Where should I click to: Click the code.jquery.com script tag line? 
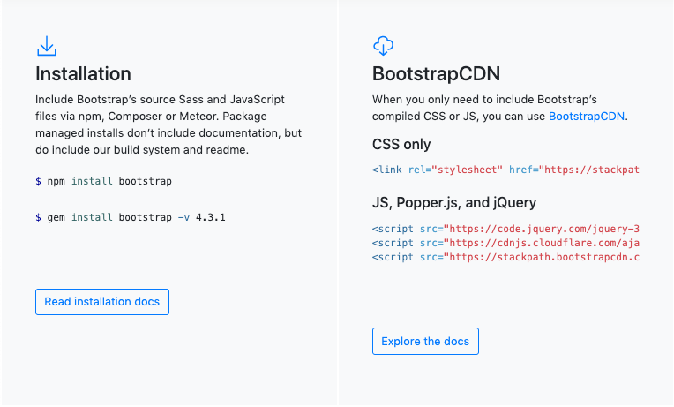click(x=505, y=229)
